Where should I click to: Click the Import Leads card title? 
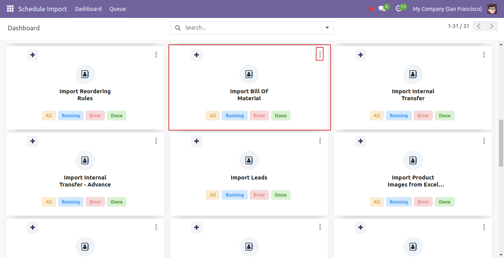click(249, 178)
